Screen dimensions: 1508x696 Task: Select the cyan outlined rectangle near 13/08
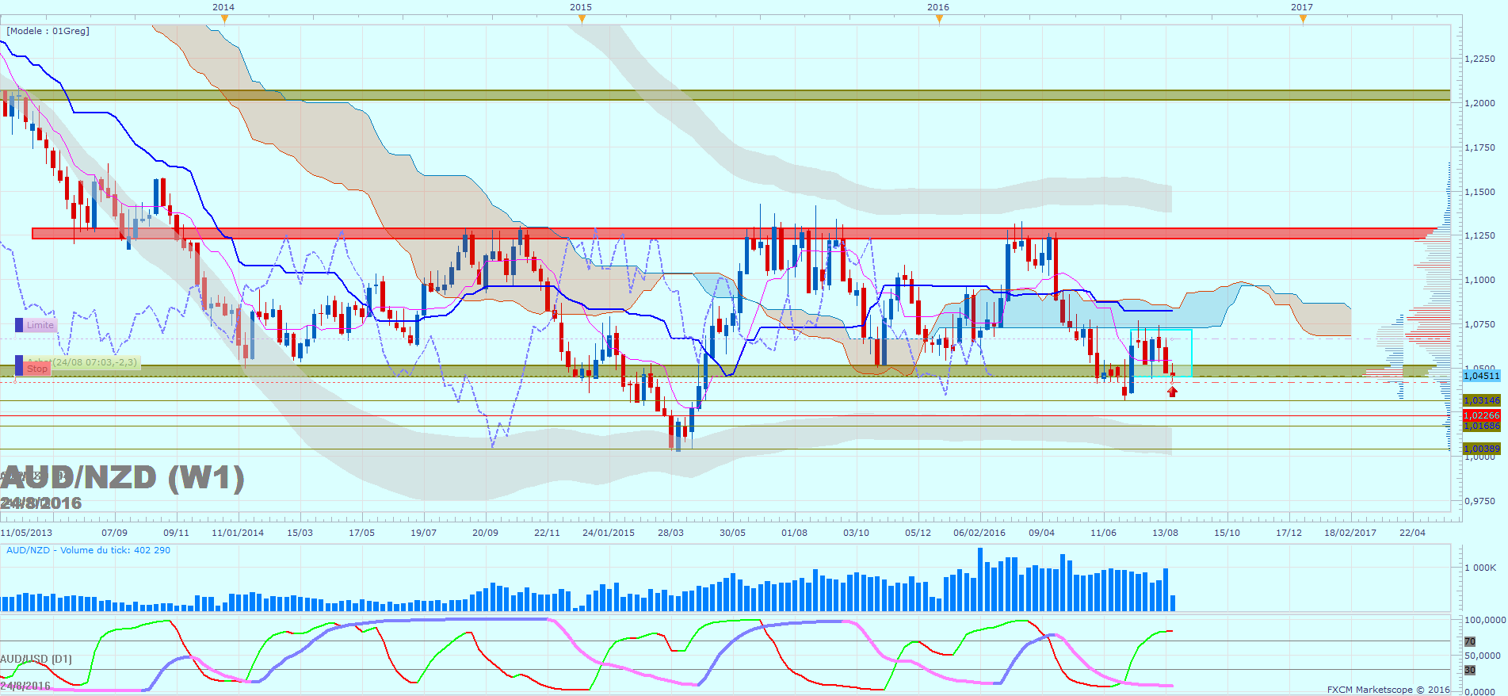(x=1161, y=354)
